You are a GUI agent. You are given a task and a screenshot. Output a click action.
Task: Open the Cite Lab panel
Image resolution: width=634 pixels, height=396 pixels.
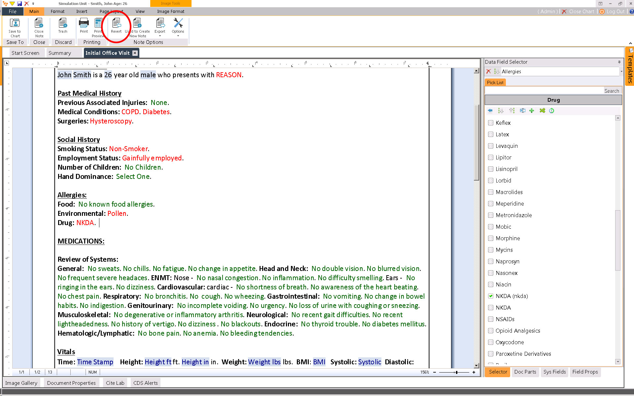point(115,383)
